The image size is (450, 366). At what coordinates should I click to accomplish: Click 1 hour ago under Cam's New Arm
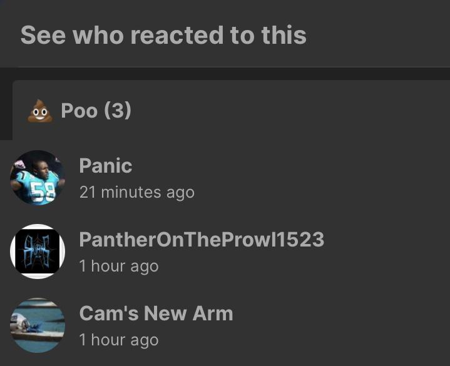pos(119,340)
